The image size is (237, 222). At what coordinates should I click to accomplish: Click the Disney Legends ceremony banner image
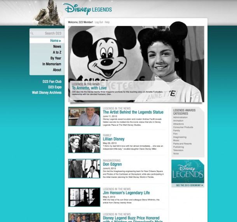[188, 172]
